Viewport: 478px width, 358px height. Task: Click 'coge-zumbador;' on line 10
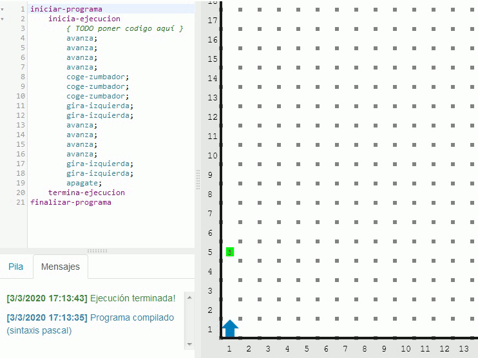[x=97, y=96]
